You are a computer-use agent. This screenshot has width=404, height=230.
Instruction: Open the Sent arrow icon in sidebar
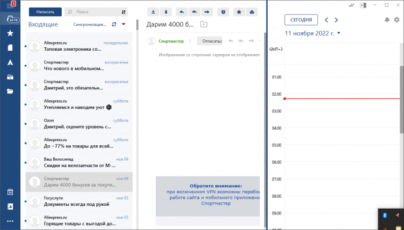point(10,62)
